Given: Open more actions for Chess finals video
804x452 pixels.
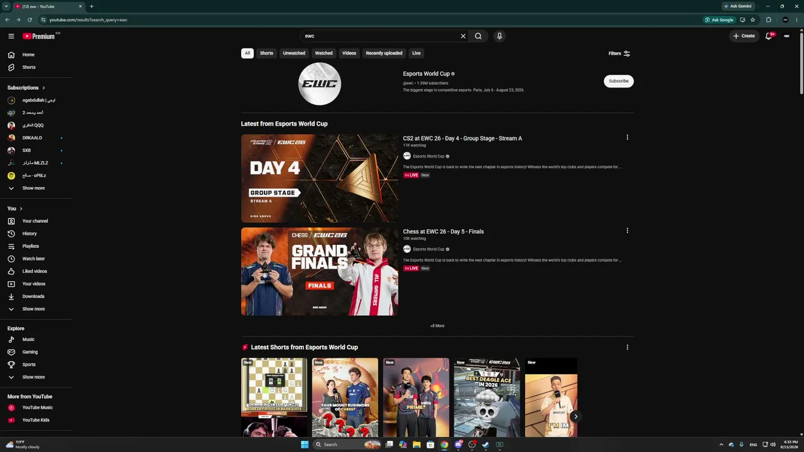Looking at the screenshot, I should pos(627,230).
